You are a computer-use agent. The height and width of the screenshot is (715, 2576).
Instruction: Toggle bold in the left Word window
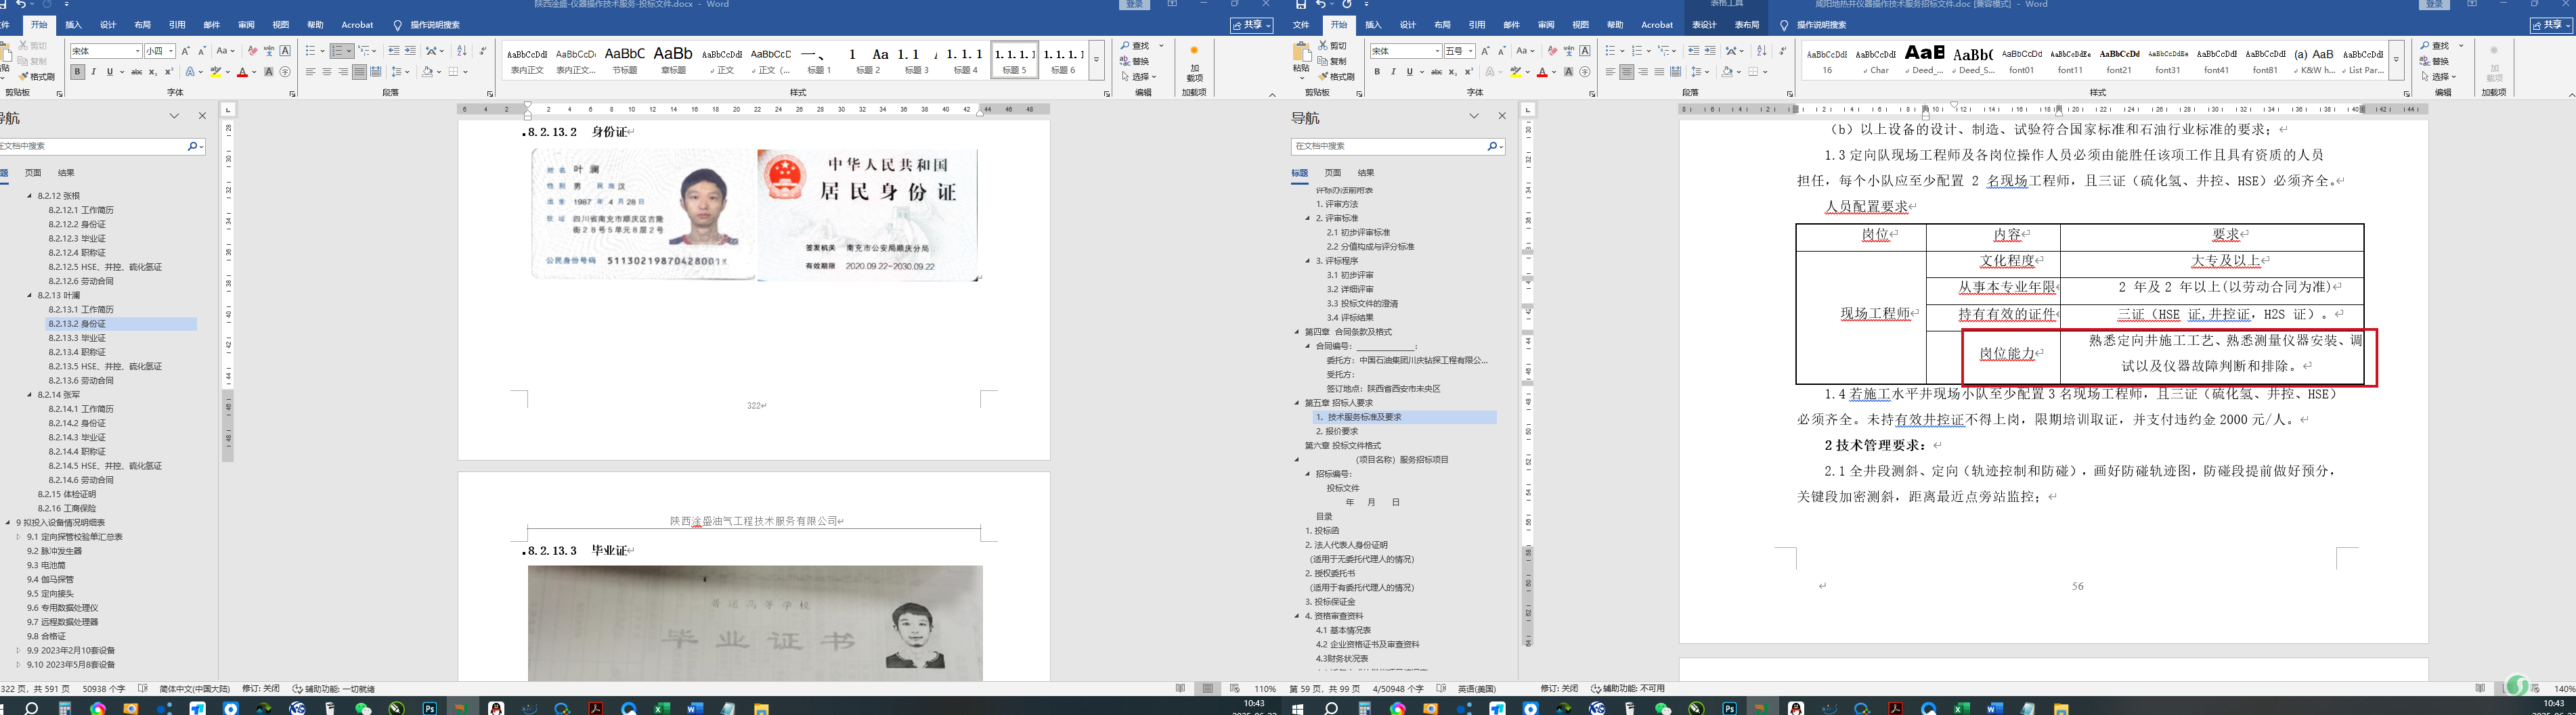point(77,72)
